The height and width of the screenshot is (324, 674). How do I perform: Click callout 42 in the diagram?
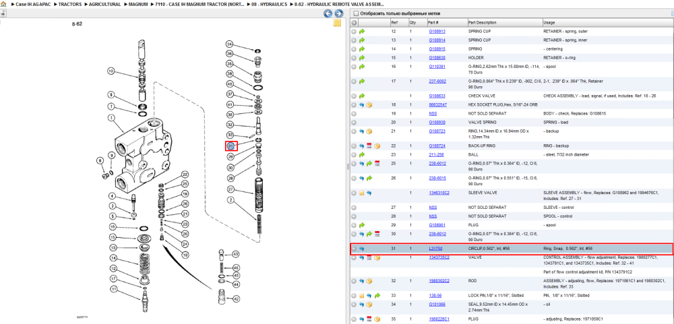point(235,298)
